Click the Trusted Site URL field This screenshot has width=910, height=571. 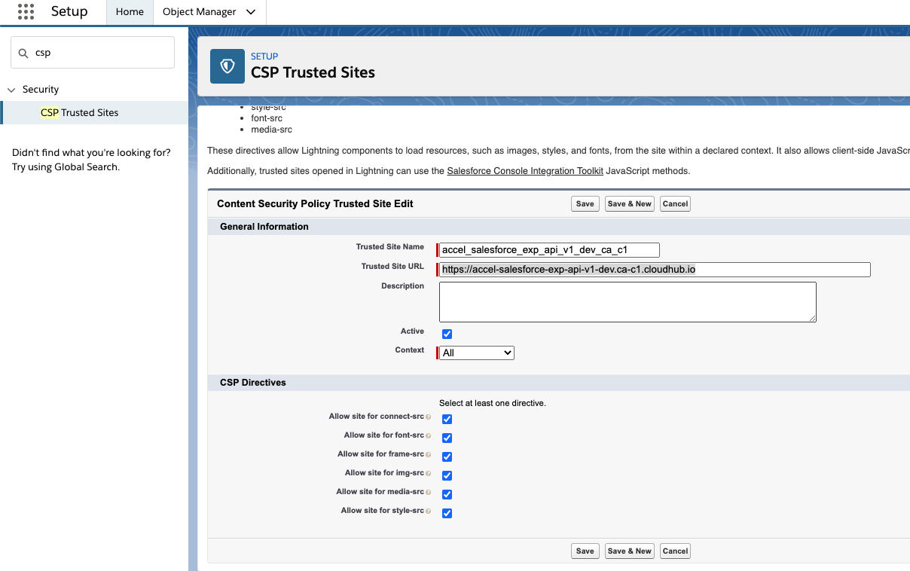tap(655, 270)
